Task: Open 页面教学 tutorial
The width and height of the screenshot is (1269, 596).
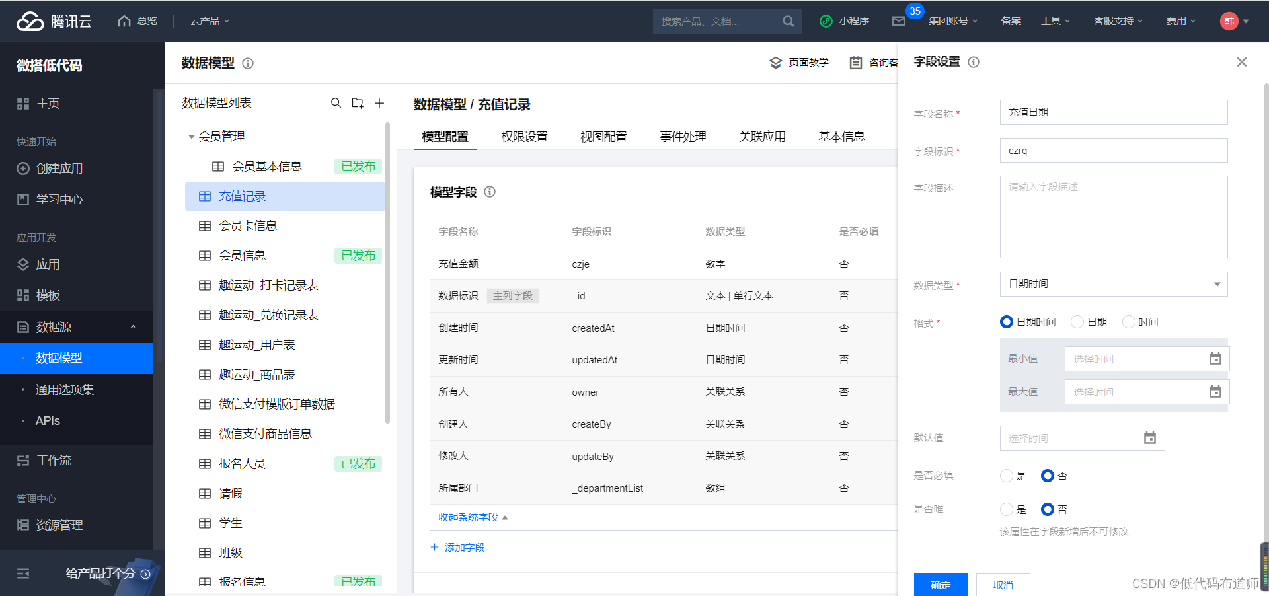Action: pos(799,63)
